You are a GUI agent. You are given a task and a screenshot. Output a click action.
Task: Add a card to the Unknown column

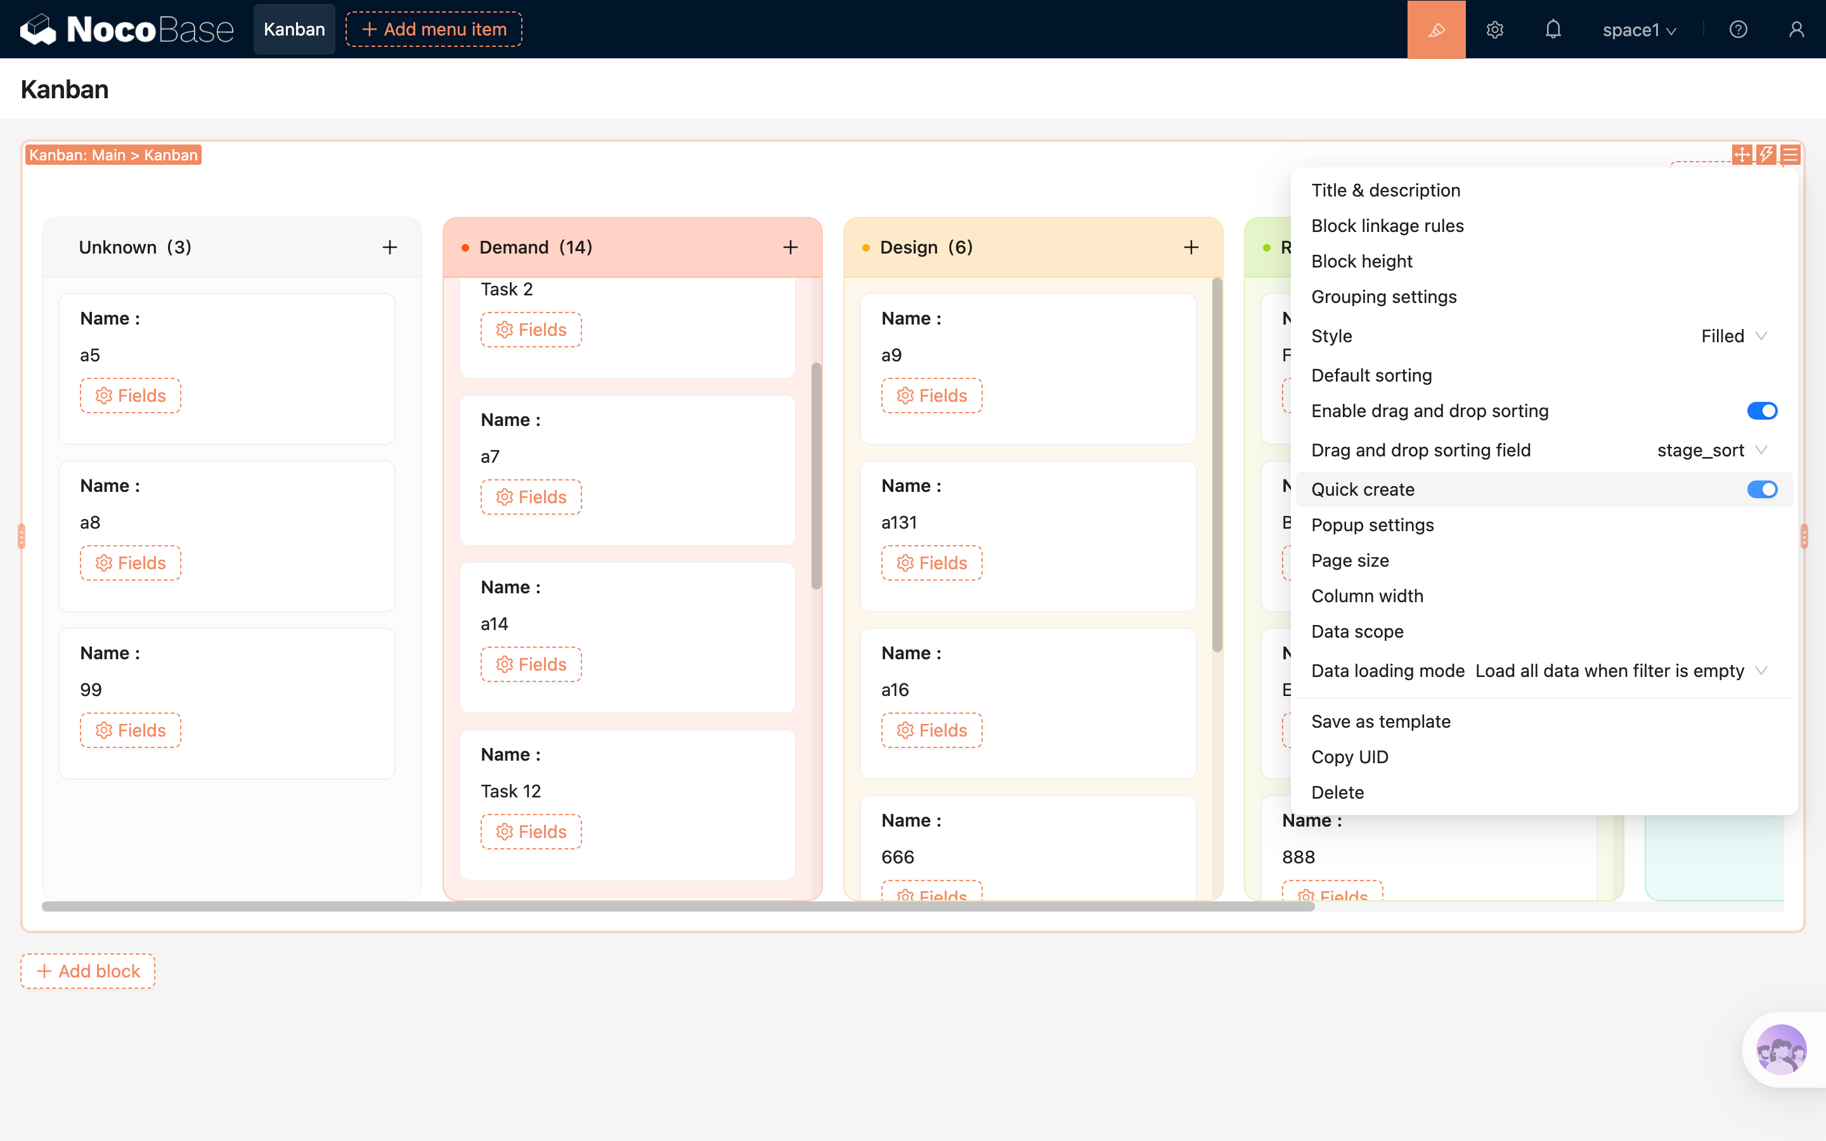pyautogui.click(x=389, y=247)
